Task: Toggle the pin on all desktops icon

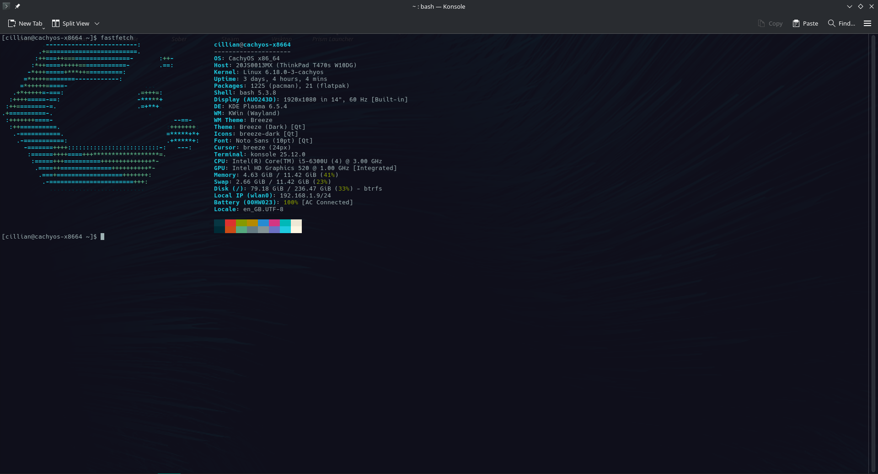Action: (x=17, y=6)
